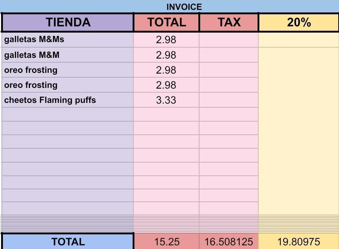Click the 2.98 price beside galletas M&Ms
Viewport: 339px width, 249px height.
[x=166, y=40]
